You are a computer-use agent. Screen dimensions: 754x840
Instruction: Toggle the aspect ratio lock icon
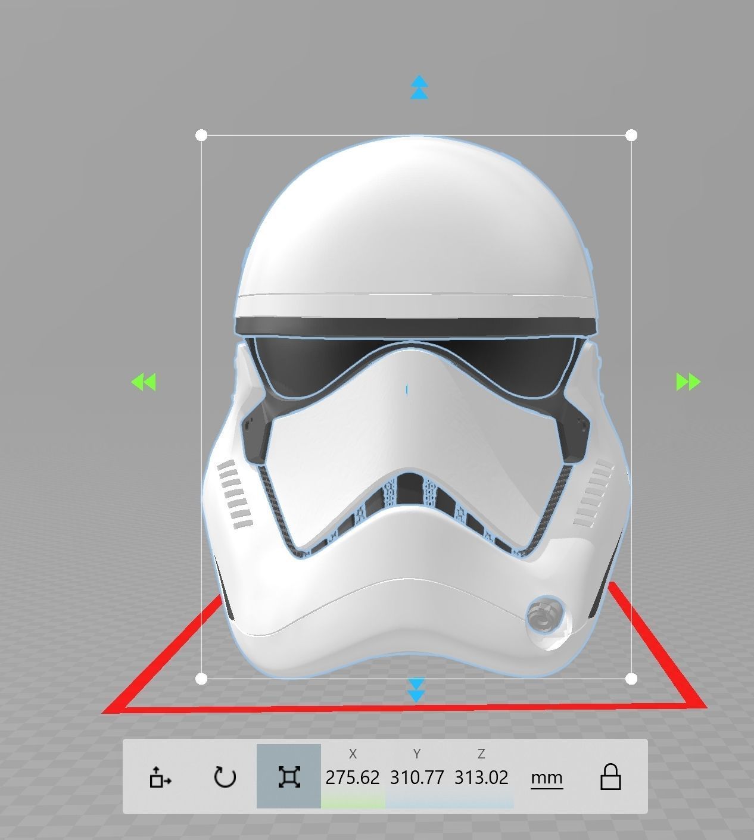[x=610, y=777]
